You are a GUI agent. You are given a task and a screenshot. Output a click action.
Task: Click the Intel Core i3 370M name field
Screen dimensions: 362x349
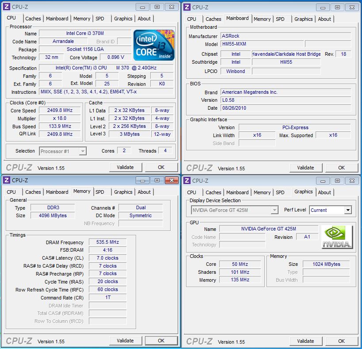[85, 33]
